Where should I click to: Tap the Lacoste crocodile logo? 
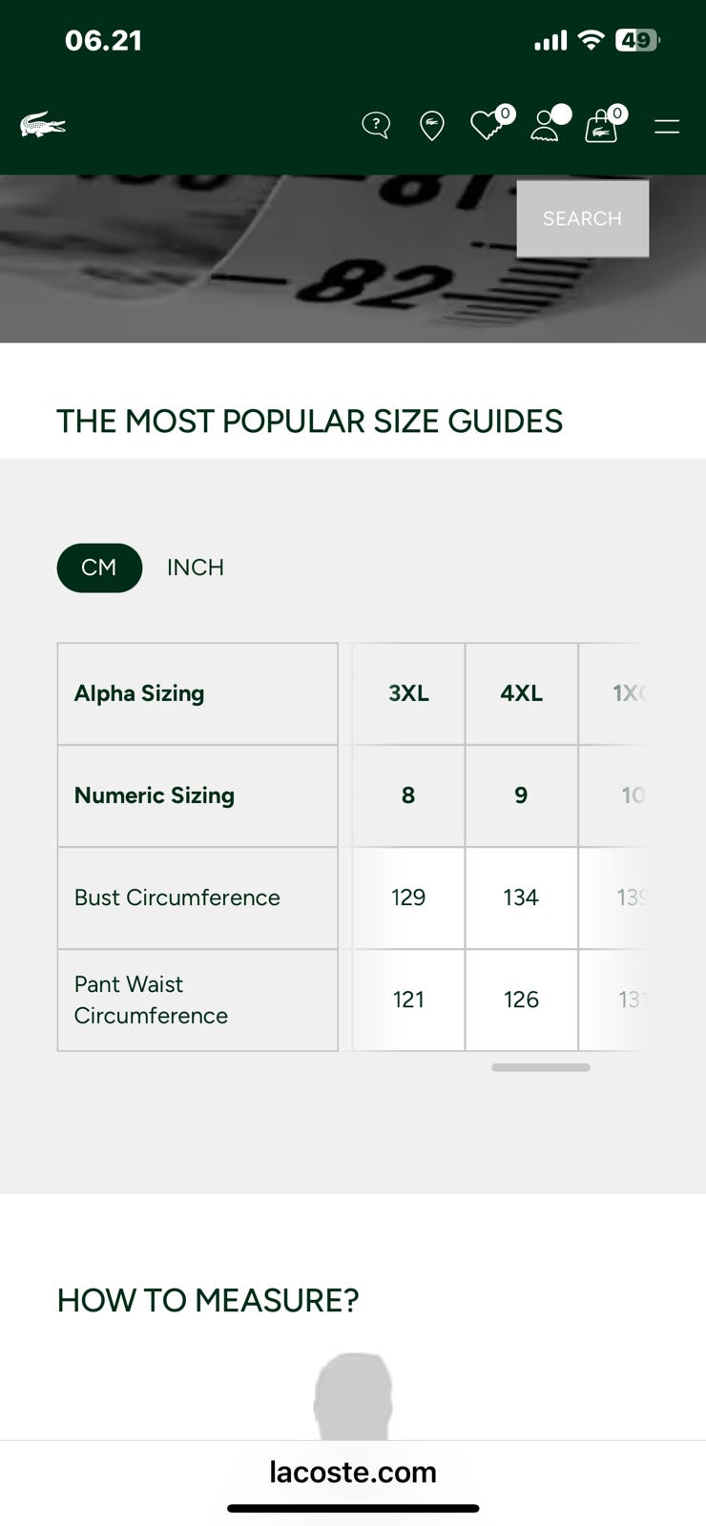43,125
